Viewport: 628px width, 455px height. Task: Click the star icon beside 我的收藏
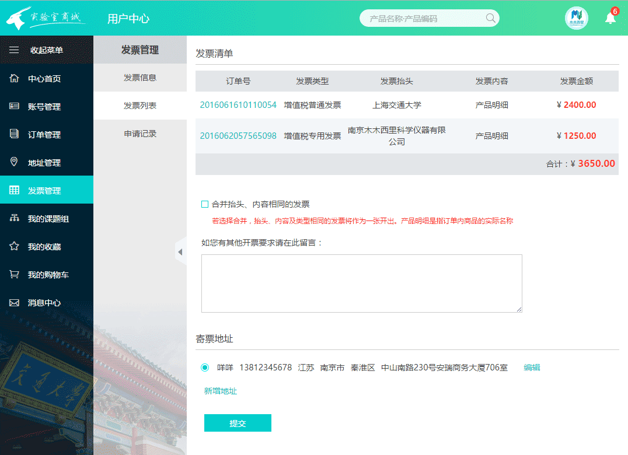coord(14,246)
